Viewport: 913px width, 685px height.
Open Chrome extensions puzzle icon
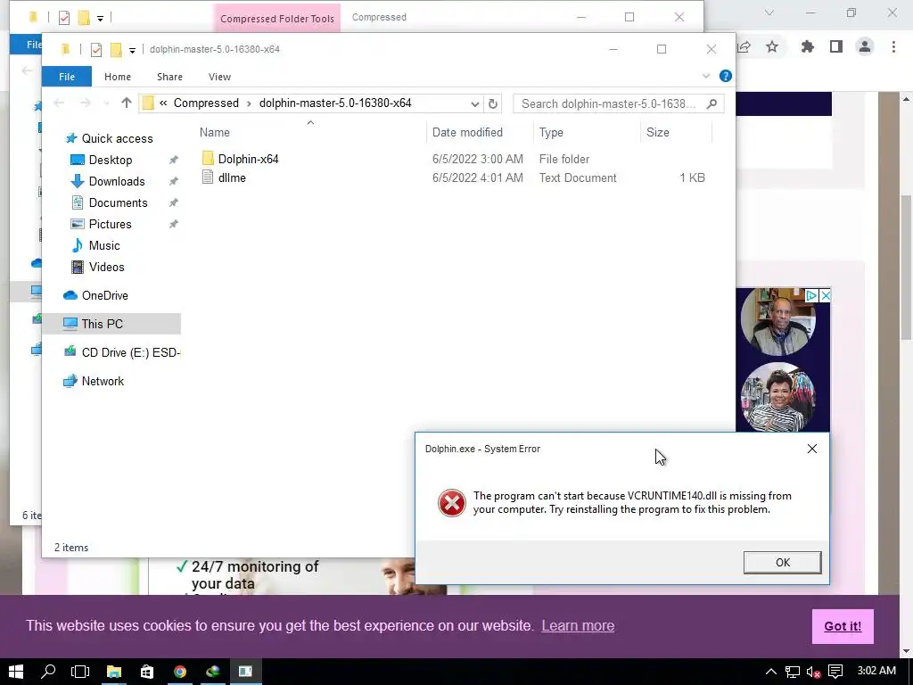[x=807, y=46]
